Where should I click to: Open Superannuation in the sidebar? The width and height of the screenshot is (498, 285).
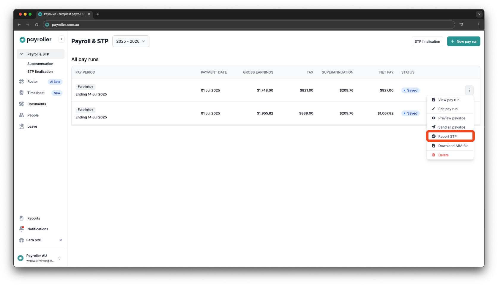pos(40,64)
